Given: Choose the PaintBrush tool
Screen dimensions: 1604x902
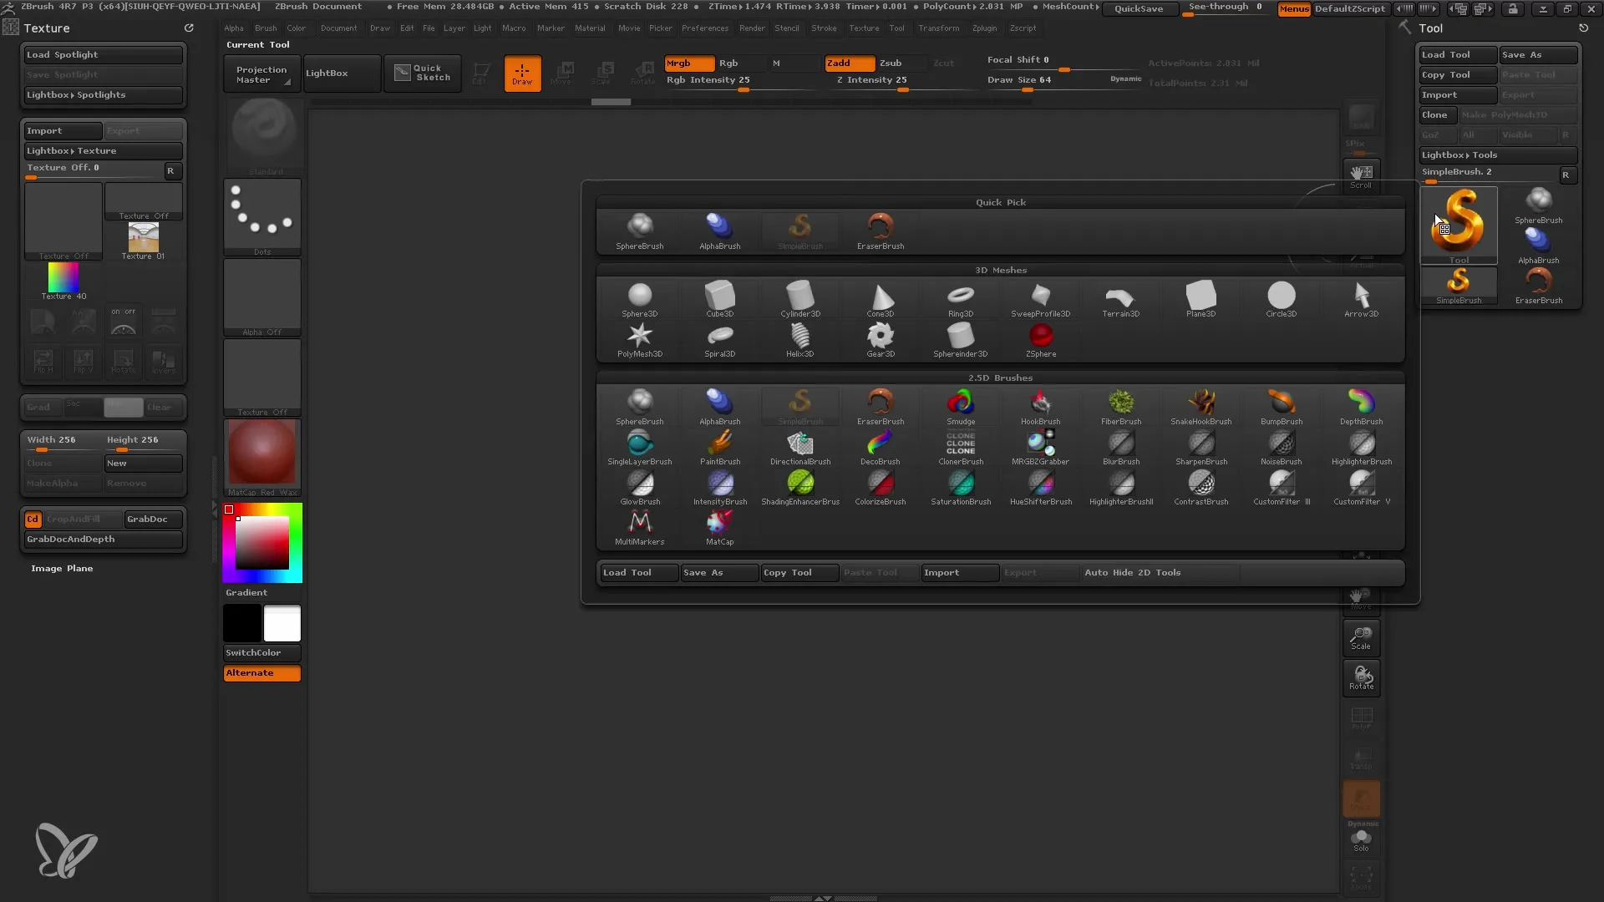Looking at the screenshot, I should (719, 448).
